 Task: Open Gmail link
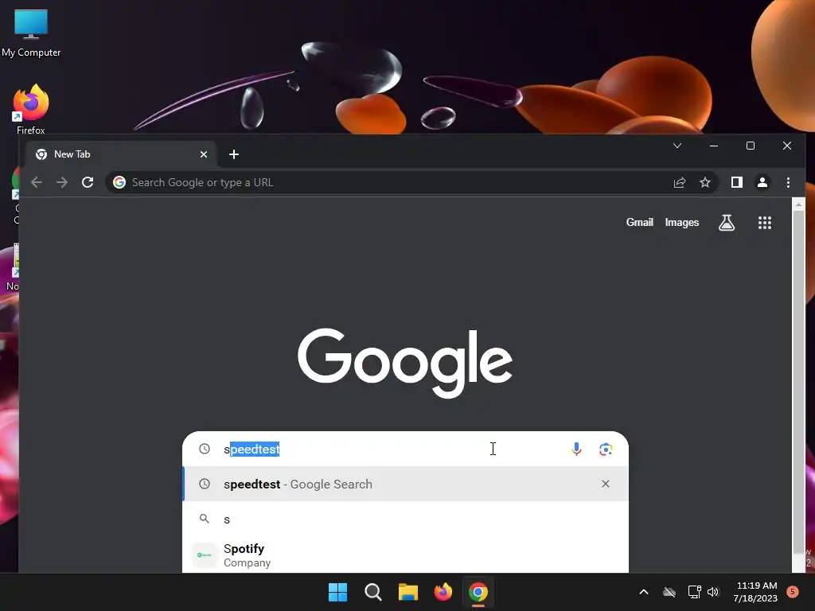click(639, 223)
